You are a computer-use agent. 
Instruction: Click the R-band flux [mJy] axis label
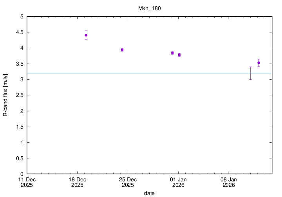click(x=5, y=95)
